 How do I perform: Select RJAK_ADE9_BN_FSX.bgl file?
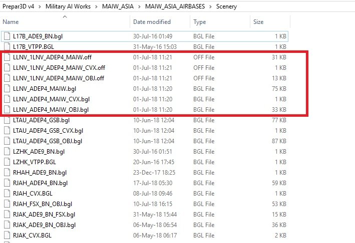click(44, 214)
